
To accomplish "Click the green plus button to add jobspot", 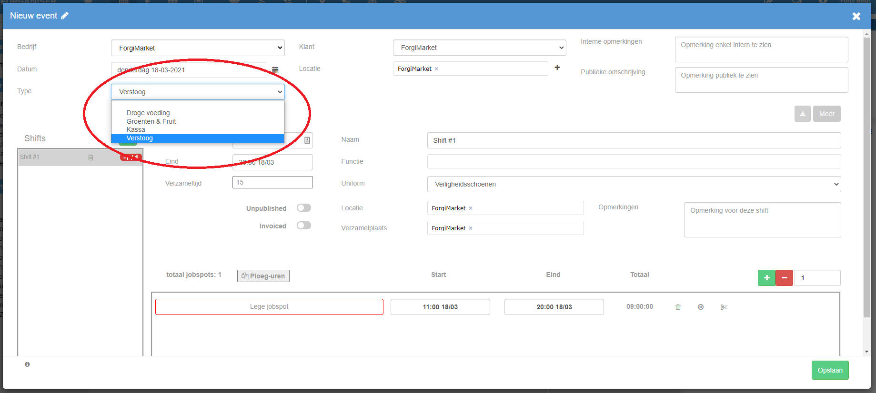I will tap(766, 278).
